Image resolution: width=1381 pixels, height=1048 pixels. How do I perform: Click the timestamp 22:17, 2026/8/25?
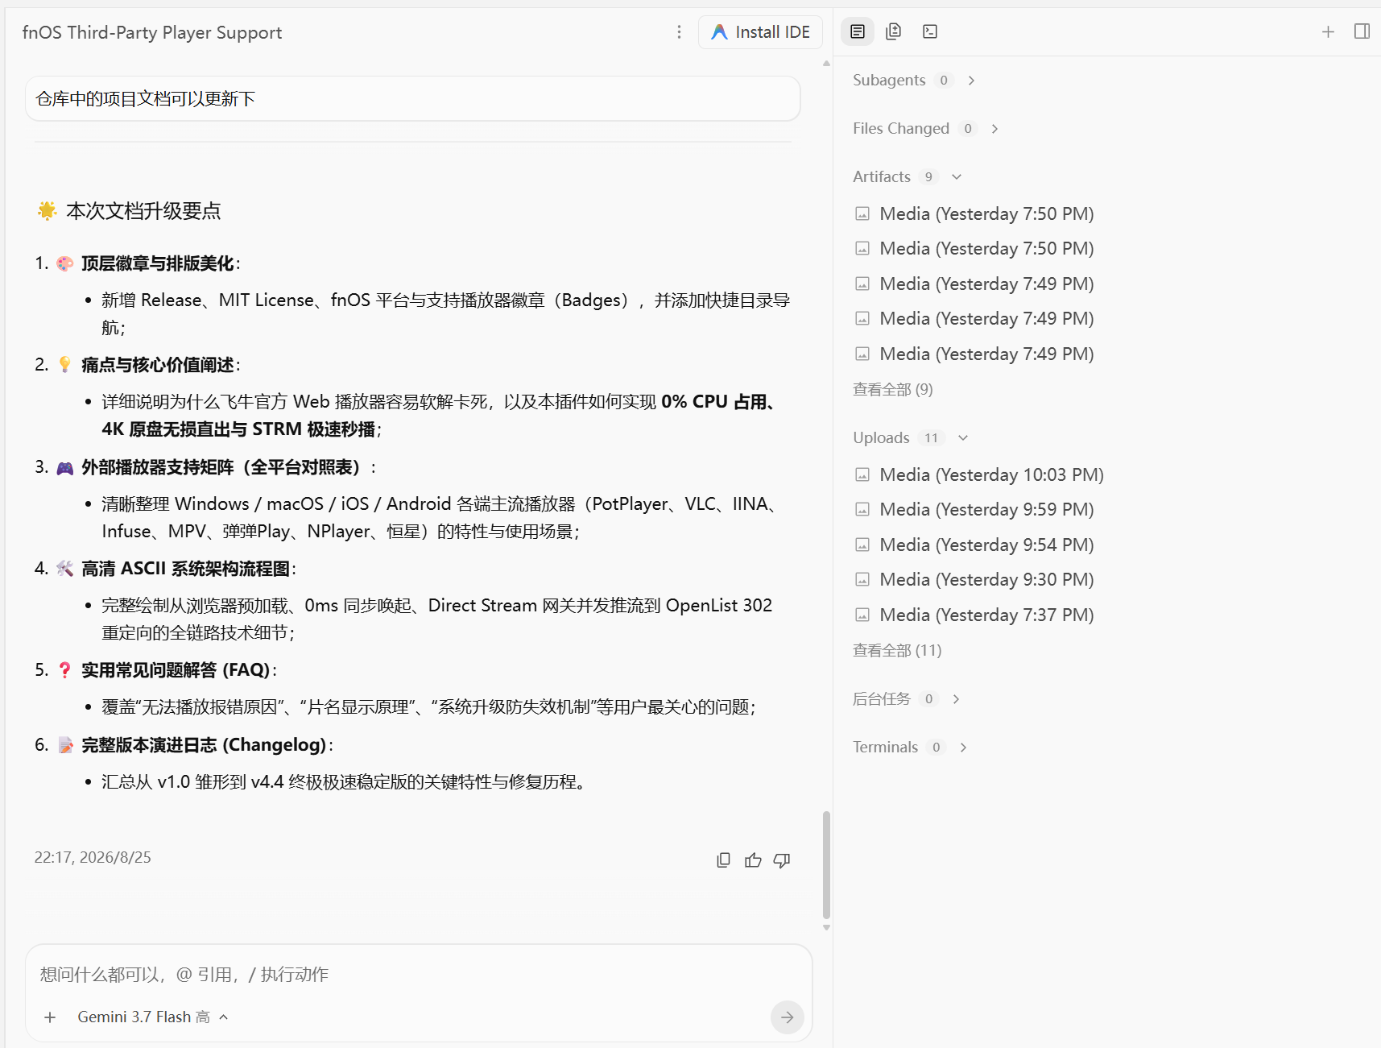click(93, 858)
